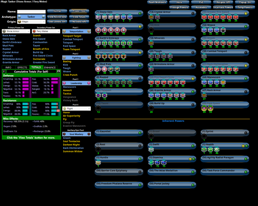
Task: Click the small expand icon beside Cumulative Totals
Action: (59, 71)
